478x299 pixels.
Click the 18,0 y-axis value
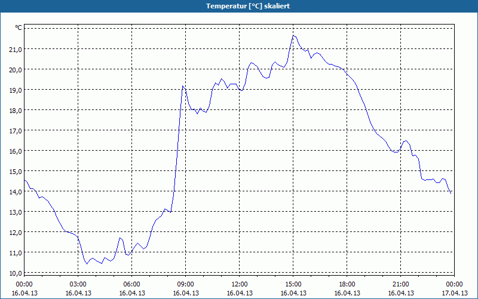click(x=16, y=111)
